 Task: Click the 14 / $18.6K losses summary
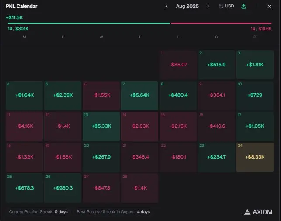pyautogui.click(x=261, y=29)
